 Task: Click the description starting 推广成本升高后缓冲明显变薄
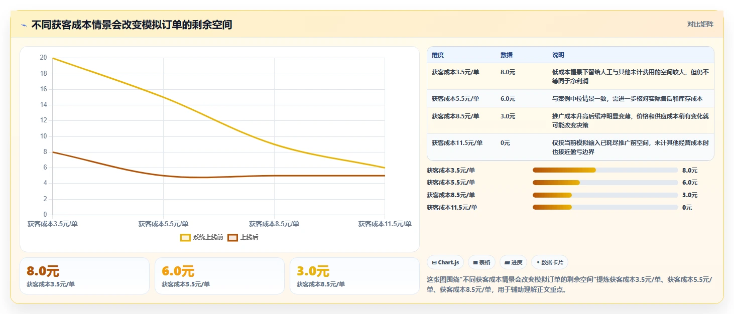coord(631,120)
